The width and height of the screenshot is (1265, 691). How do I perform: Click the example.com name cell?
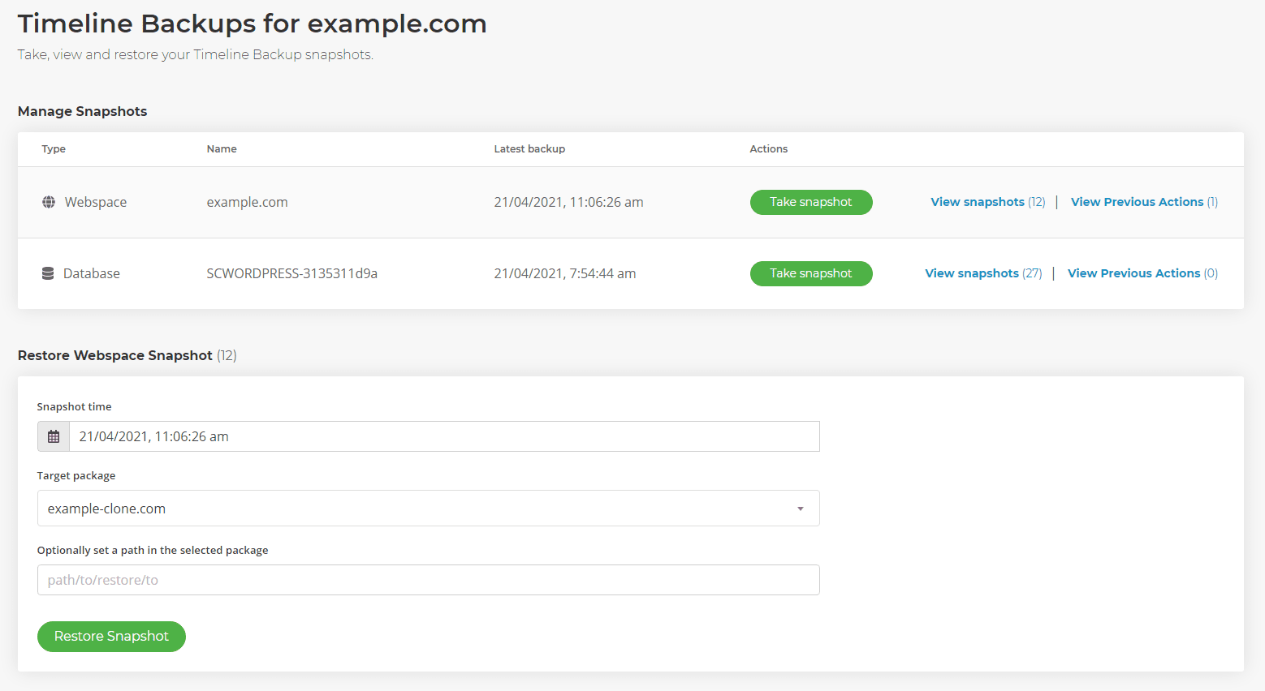pos(247,202)
